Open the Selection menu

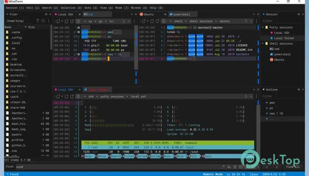71,8
